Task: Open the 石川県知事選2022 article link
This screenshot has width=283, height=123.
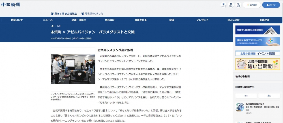Action: click(x=255, y=104)
